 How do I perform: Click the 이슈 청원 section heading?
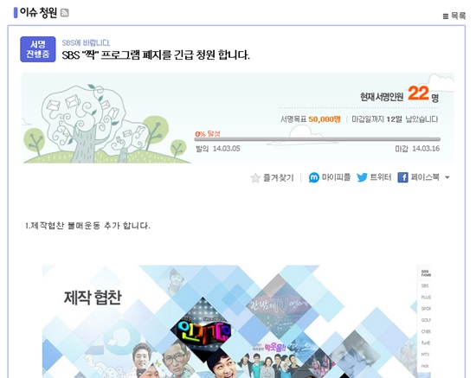(38, 13)
